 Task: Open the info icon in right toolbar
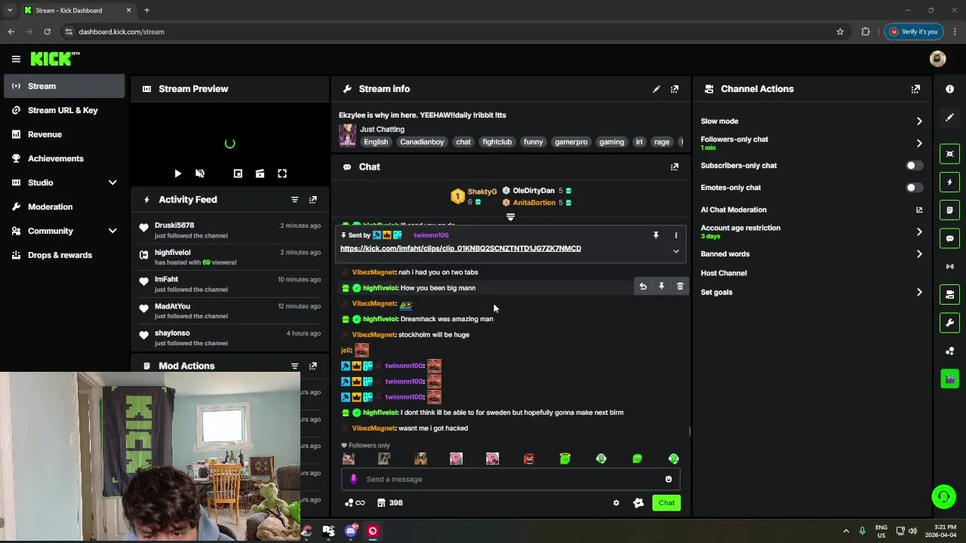coord(949,89)
